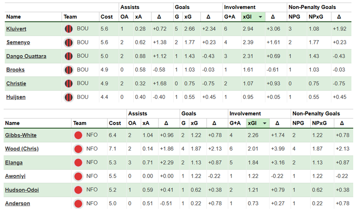
Task: Click the Forest badge in Elanga's row
Action: coord(78,162)
